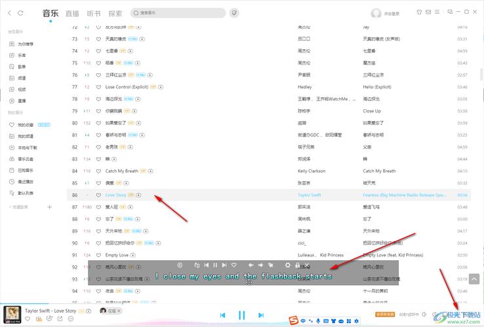Like Empty Love with its heart icon
Screen dimensions: 484x327
point(98,255)
